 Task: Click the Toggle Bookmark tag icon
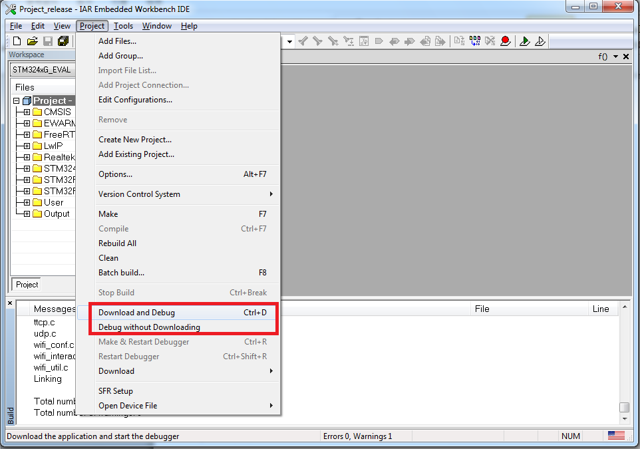tap(379, 41)
